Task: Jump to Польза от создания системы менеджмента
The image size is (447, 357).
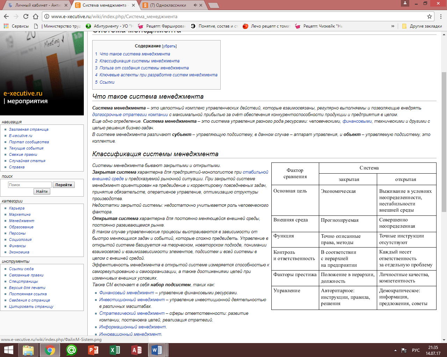Action: click(x=144, y=68)
